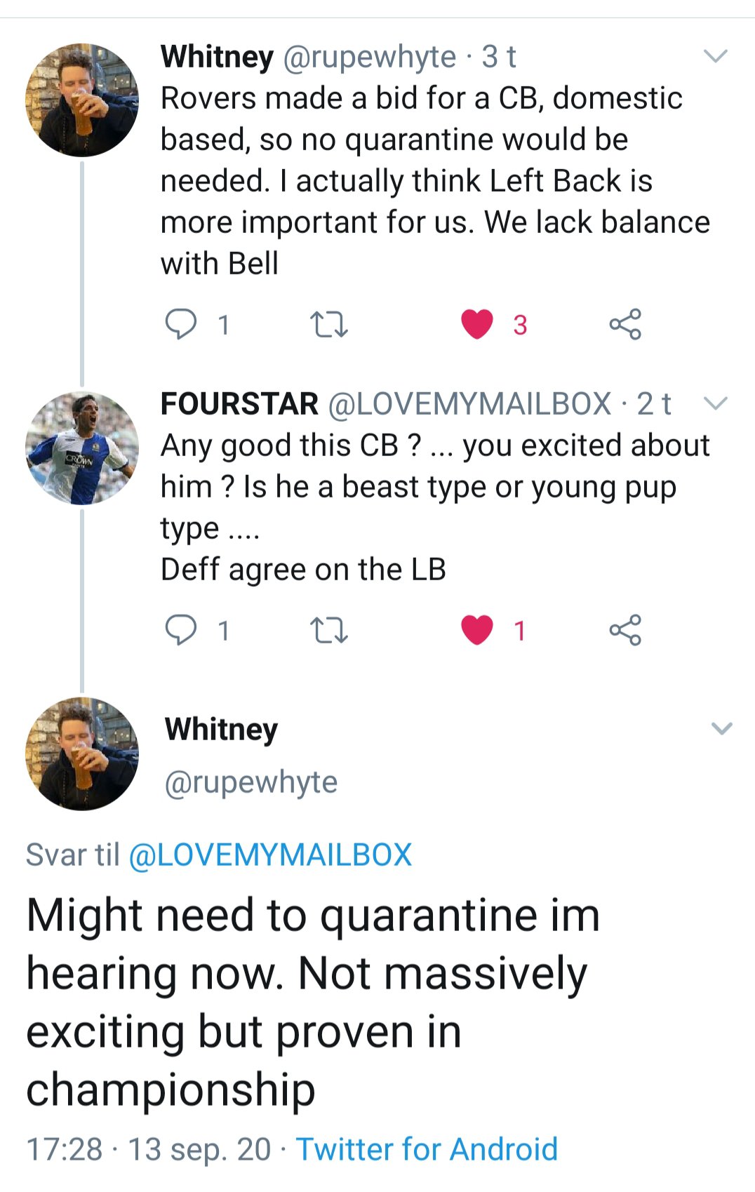Open options chevron on FOURSTAR's tweet
This screenshot has height=1192, width=755.
point(716,403)
